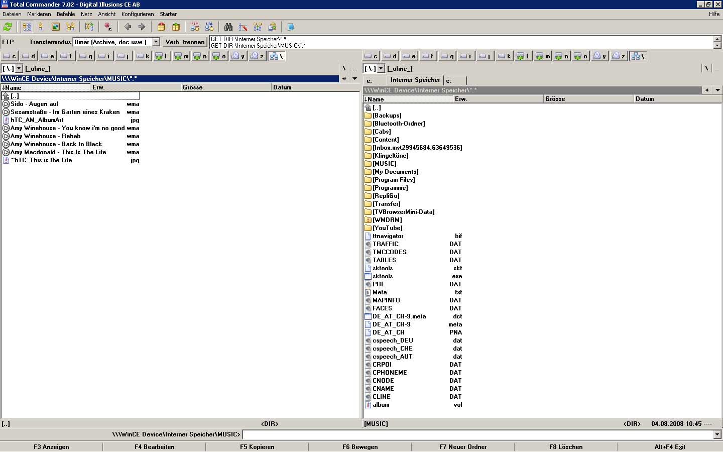
Task: Go forward with the right arrow icon
Action: [x=142, y=27]
